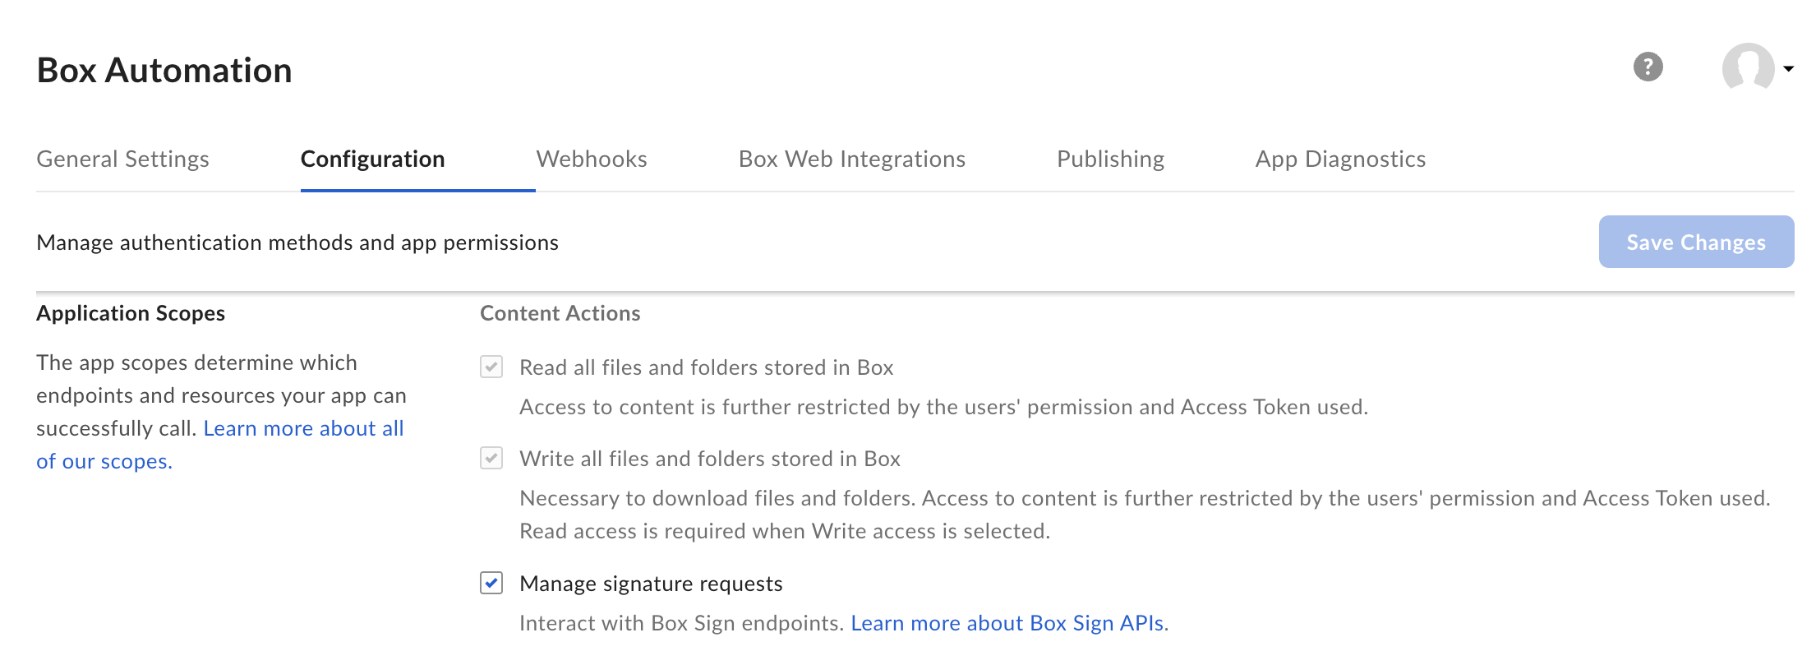Click the Read all files label text

pyautogui.click(x=706, y=367)
